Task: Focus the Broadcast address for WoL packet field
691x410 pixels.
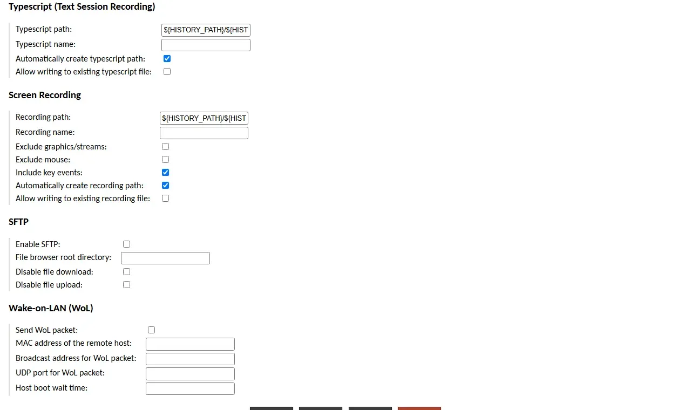Action: pyautogui.click(x=190, y=359)
